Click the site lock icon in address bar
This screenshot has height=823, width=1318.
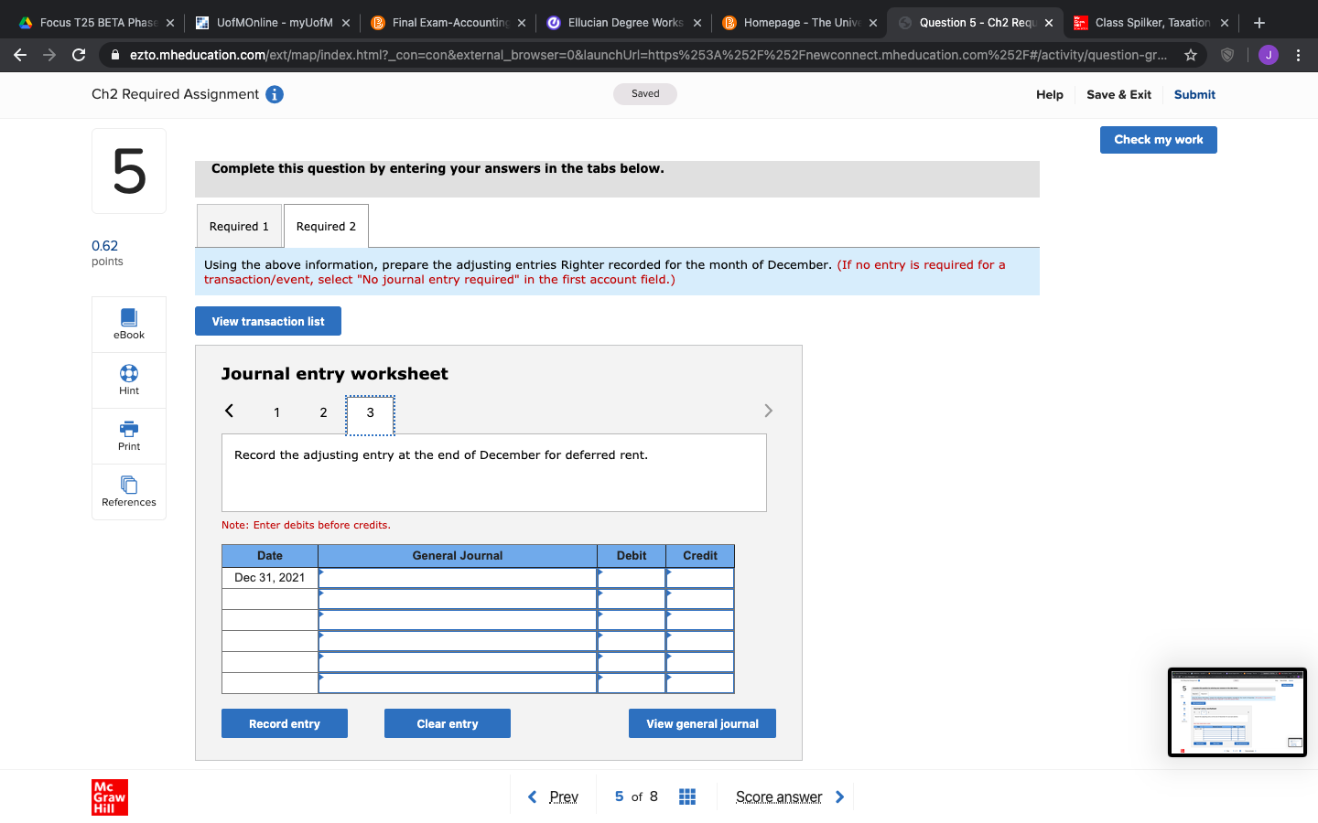pyautogui.click(x=115, y=55)
